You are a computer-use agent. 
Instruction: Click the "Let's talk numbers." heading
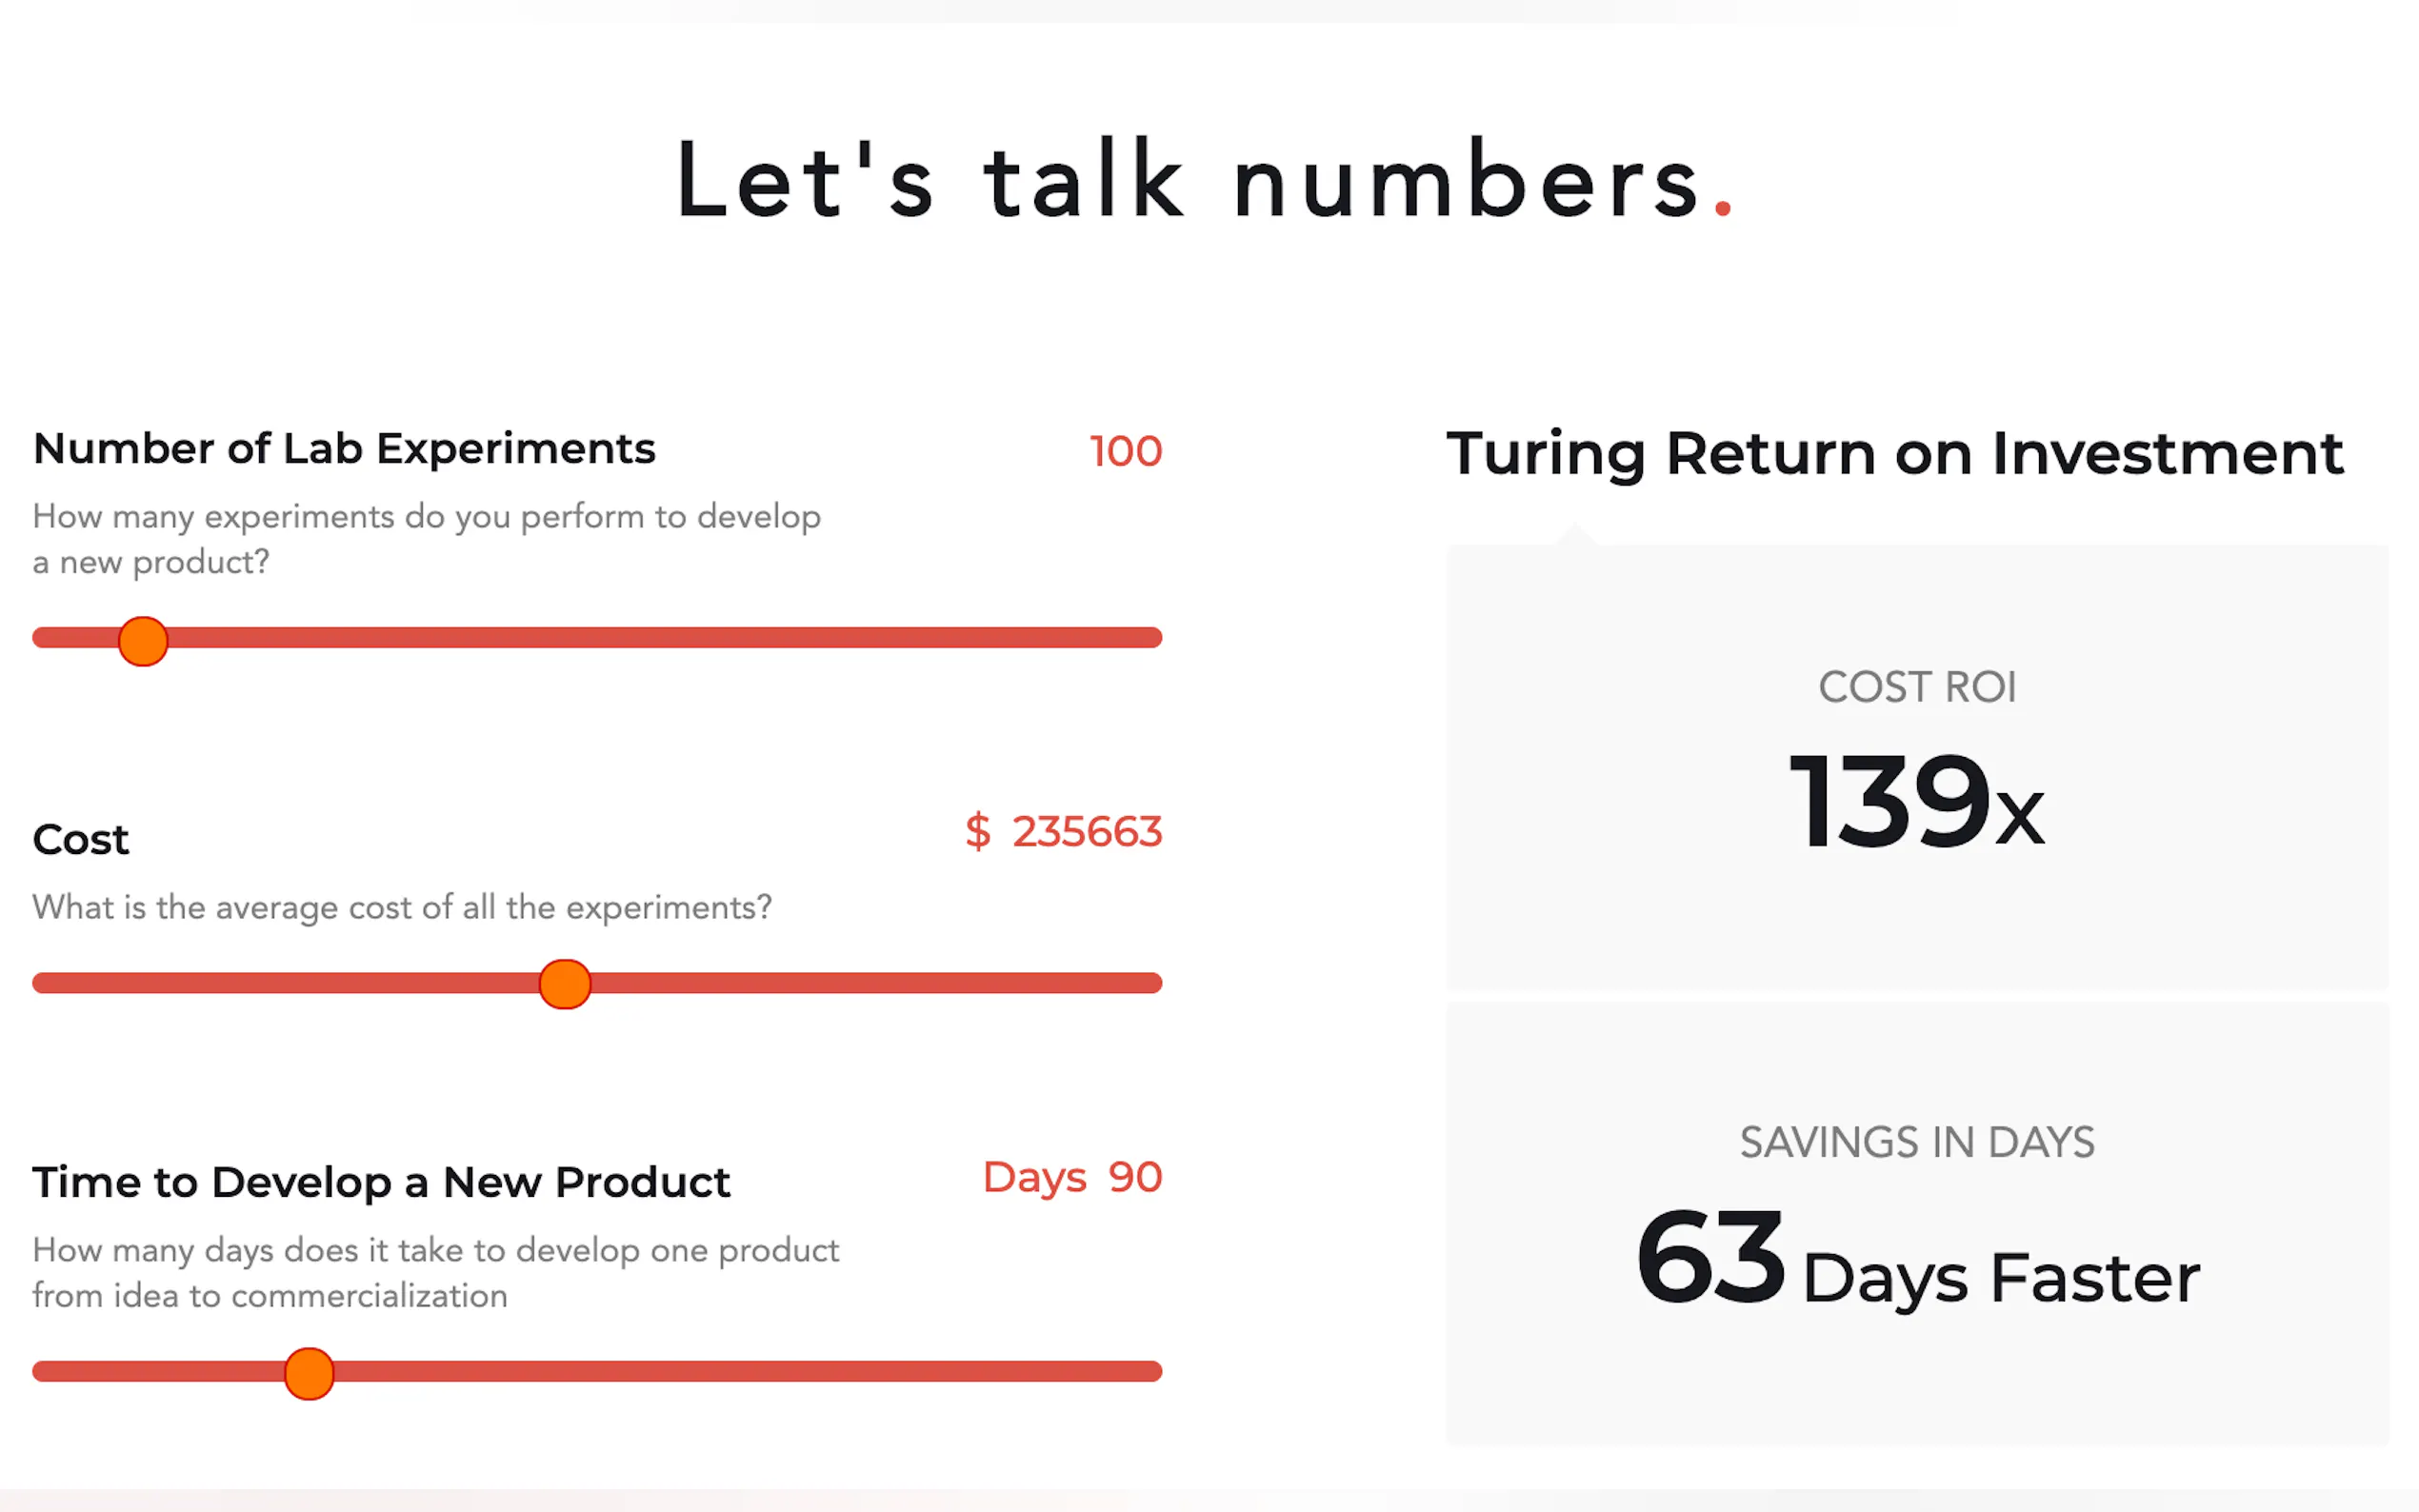(1205, 181)
